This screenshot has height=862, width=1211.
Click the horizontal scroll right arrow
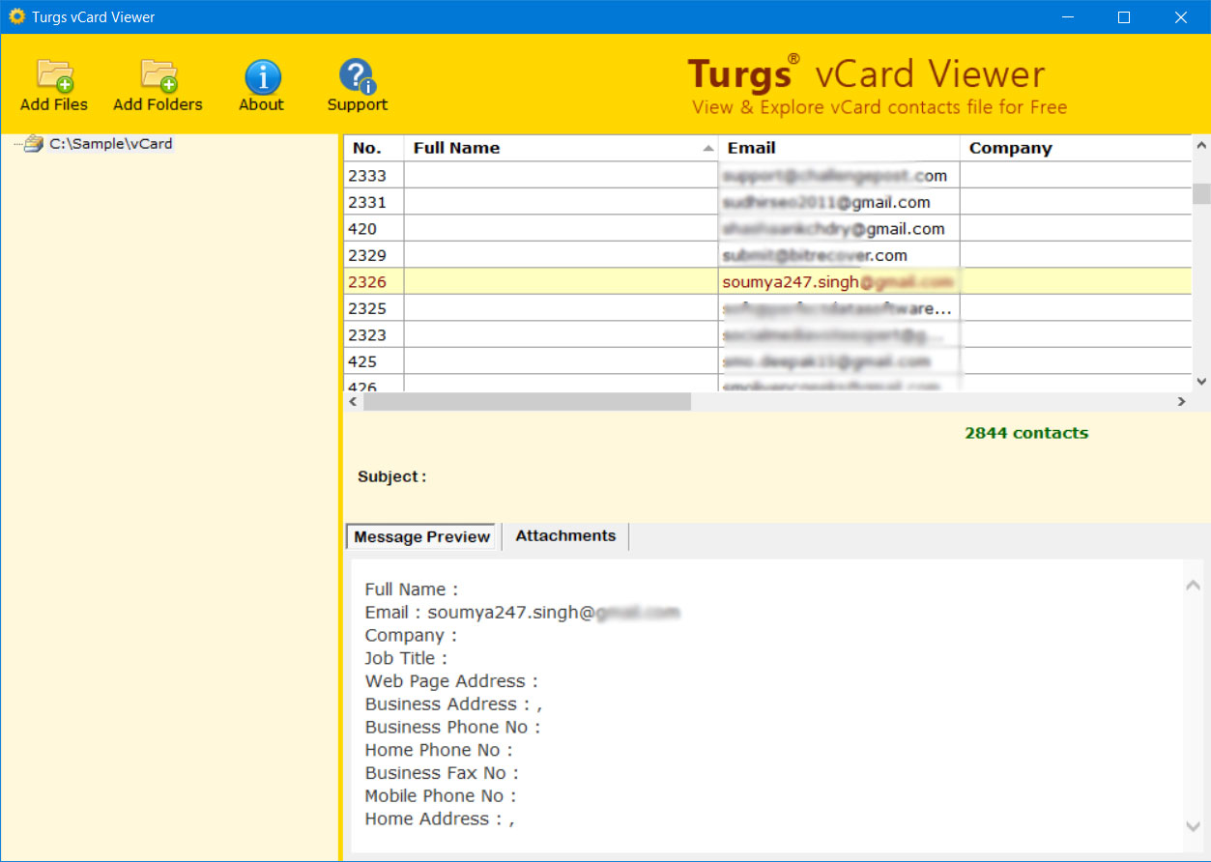(1181, 401)
